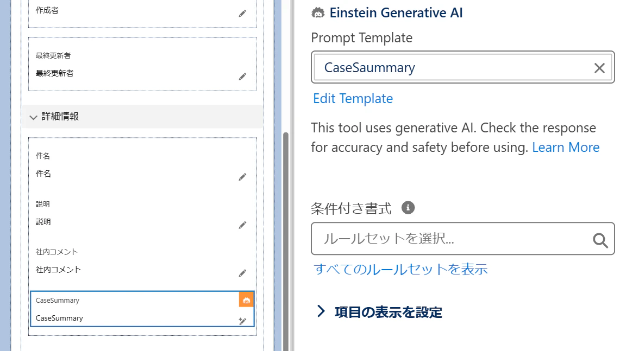Image resolution: width=620 pixels, height=351 pixels.
Task: Click the info icon next to 条件付き書式
Action: [x=408, y=207]
